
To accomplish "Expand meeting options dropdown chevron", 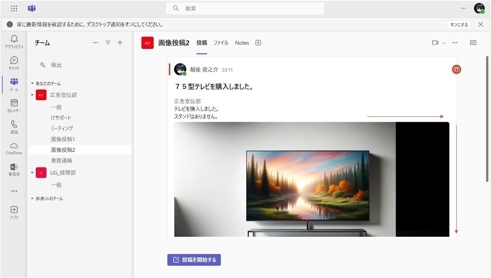I will pos(444,43).
